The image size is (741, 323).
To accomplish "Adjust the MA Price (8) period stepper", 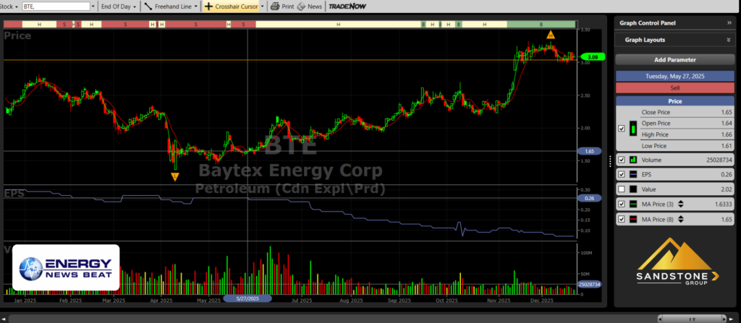I will click(681, 219).
